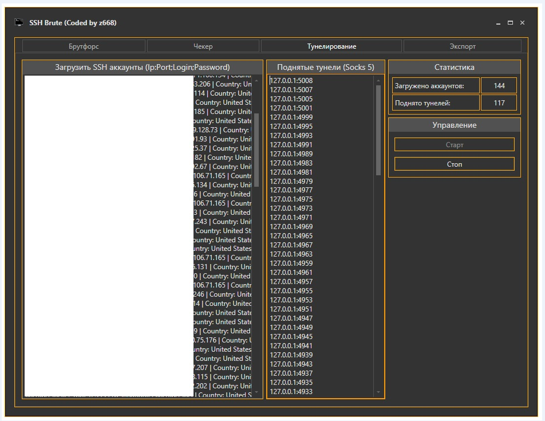Select the 127.0.0.1:4933 list entry
Image resolution: width=545 pixels, height=421 pixels.
pyautogui.click(x=291, y=392)
